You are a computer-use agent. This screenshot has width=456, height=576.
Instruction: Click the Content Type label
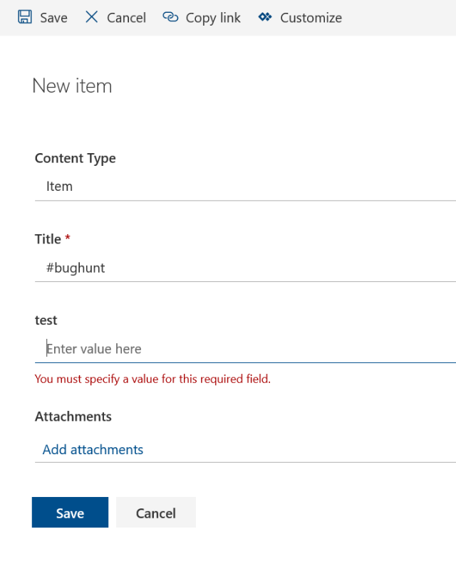tap(75, 158)
